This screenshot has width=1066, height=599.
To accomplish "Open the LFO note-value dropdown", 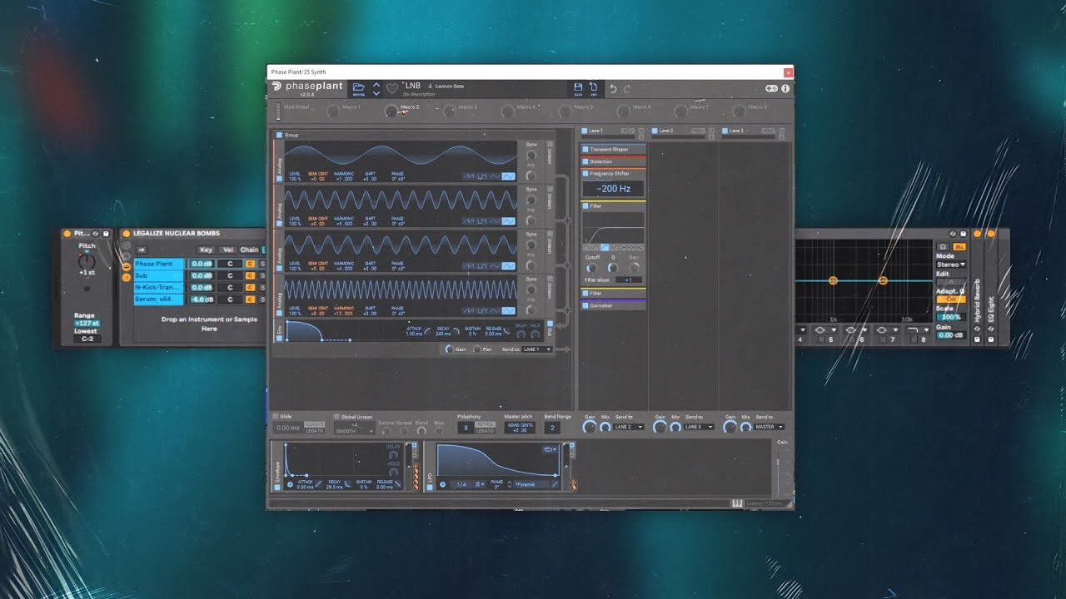I will click(x=479, y=484).
